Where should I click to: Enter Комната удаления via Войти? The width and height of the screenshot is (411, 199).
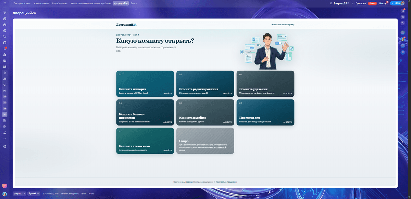[x=288, y=93]
